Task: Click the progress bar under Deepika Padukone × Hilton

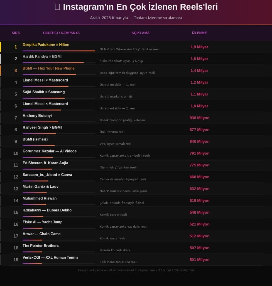Action: tap(59, 51)
